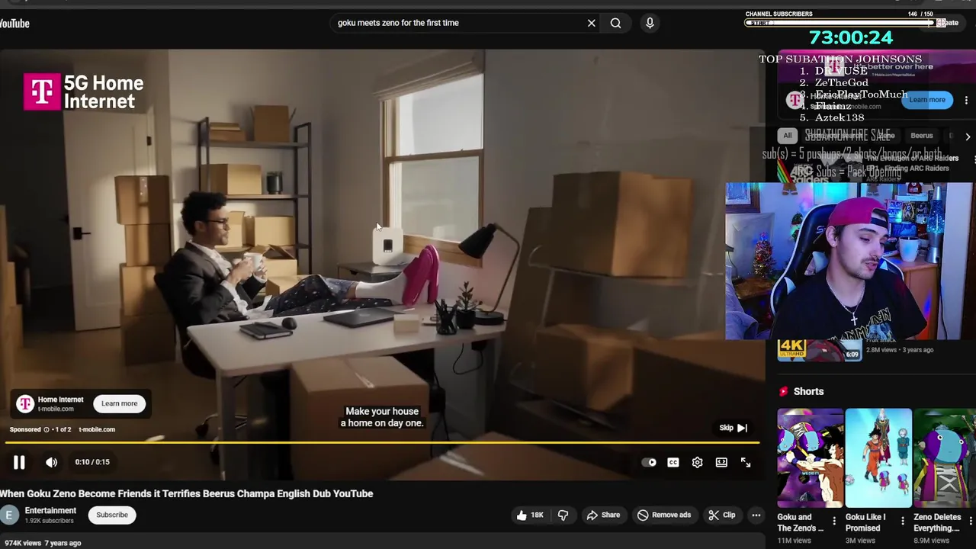Screen dimensions: 976x549
Task: Open more actions three-dot menu
Action: [x=756, y=515]
